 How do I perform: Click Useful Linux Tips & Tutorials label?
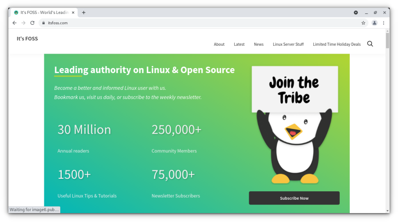point(87,196)
